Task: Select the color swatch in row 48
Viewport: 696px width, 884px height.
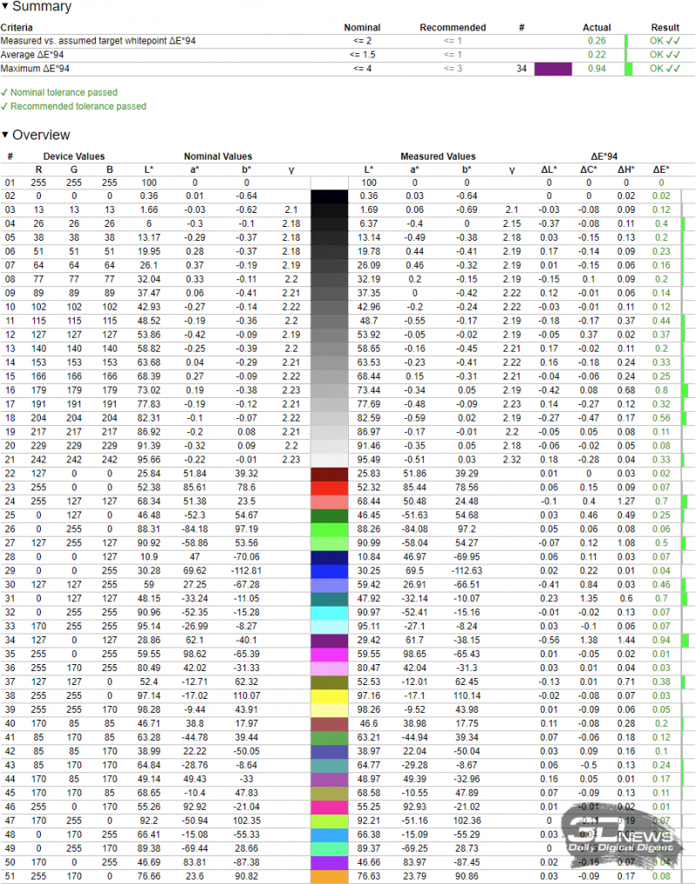Action: click(329, 835)
